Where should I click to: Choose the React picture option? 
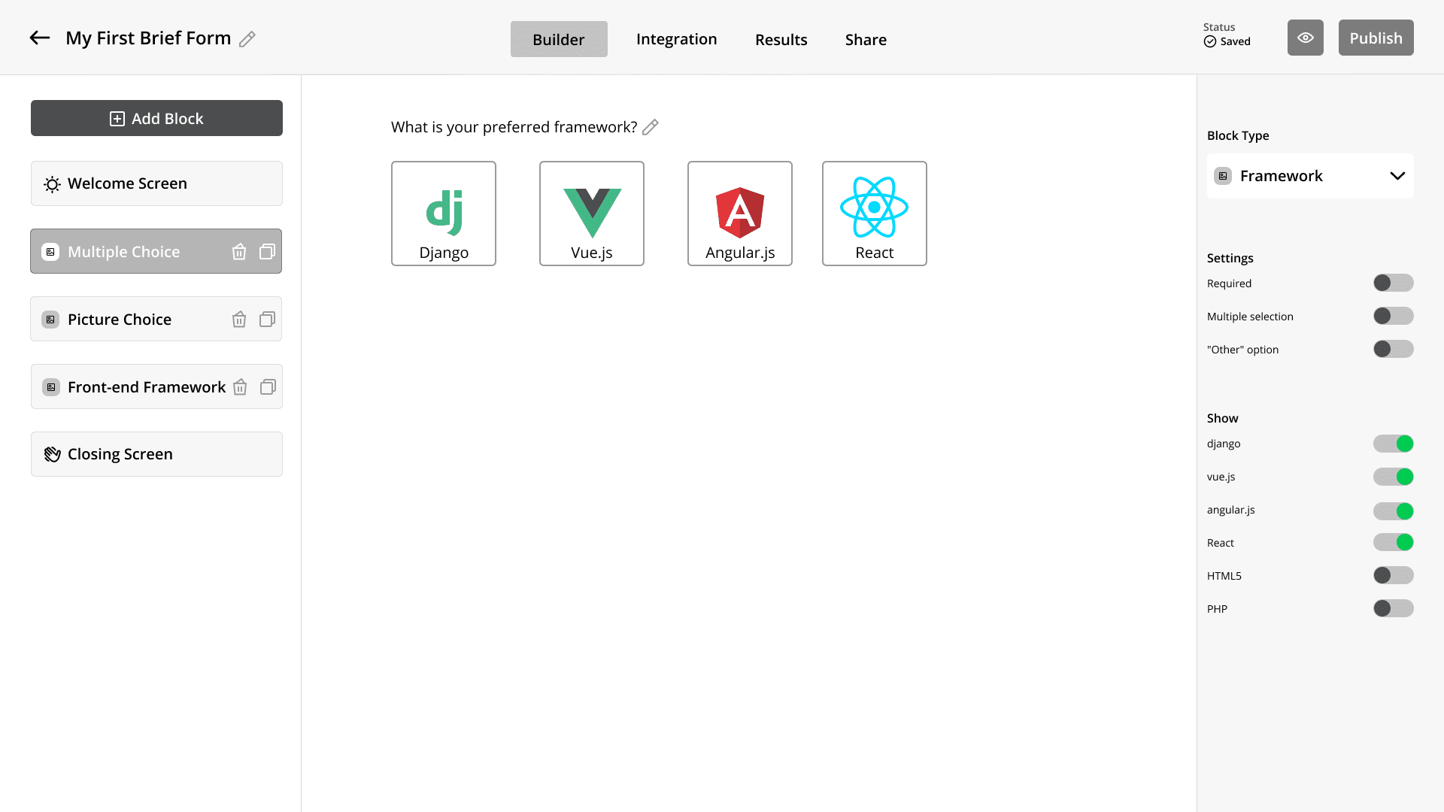tap(875, 214)
